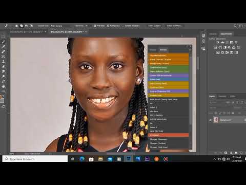The image size is (246, 185).
Task: Open the background color swatch
Action: [3, 101]
